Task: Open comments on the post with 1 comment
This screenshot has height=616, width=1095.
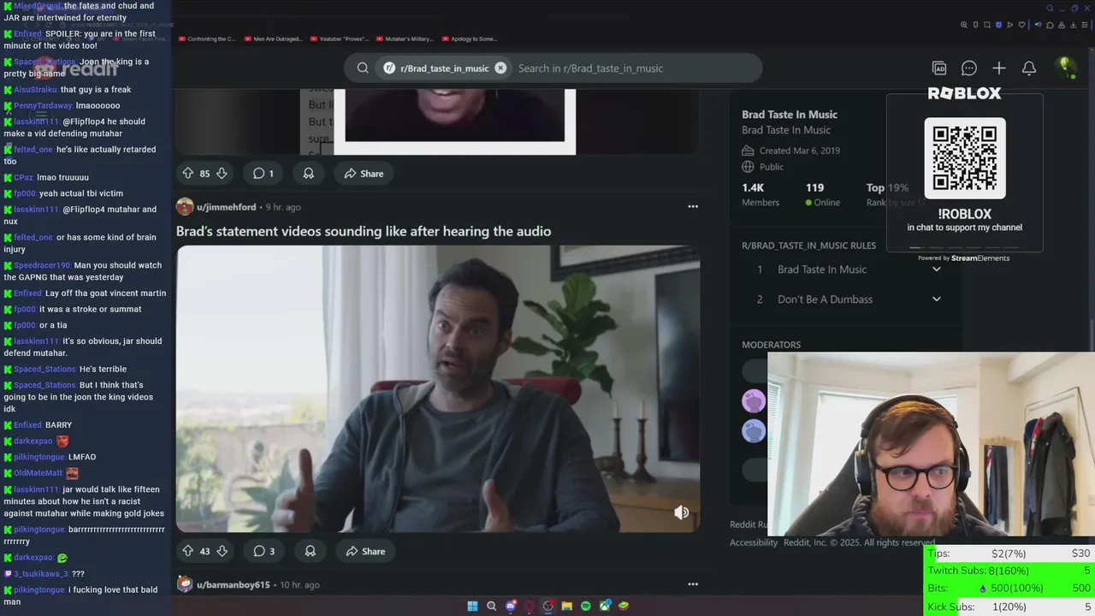Action: tap(263, 173)
